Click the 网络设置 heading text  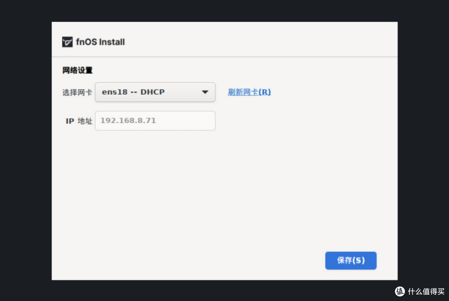77,70
